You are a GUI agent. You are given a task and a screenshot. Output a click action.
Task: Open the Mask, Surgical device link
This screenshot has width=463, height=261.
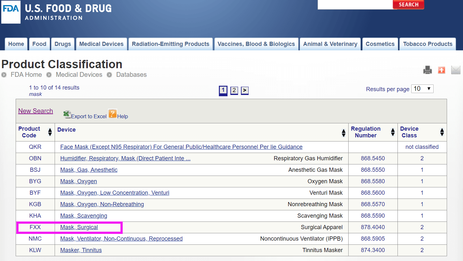[79, 227]
